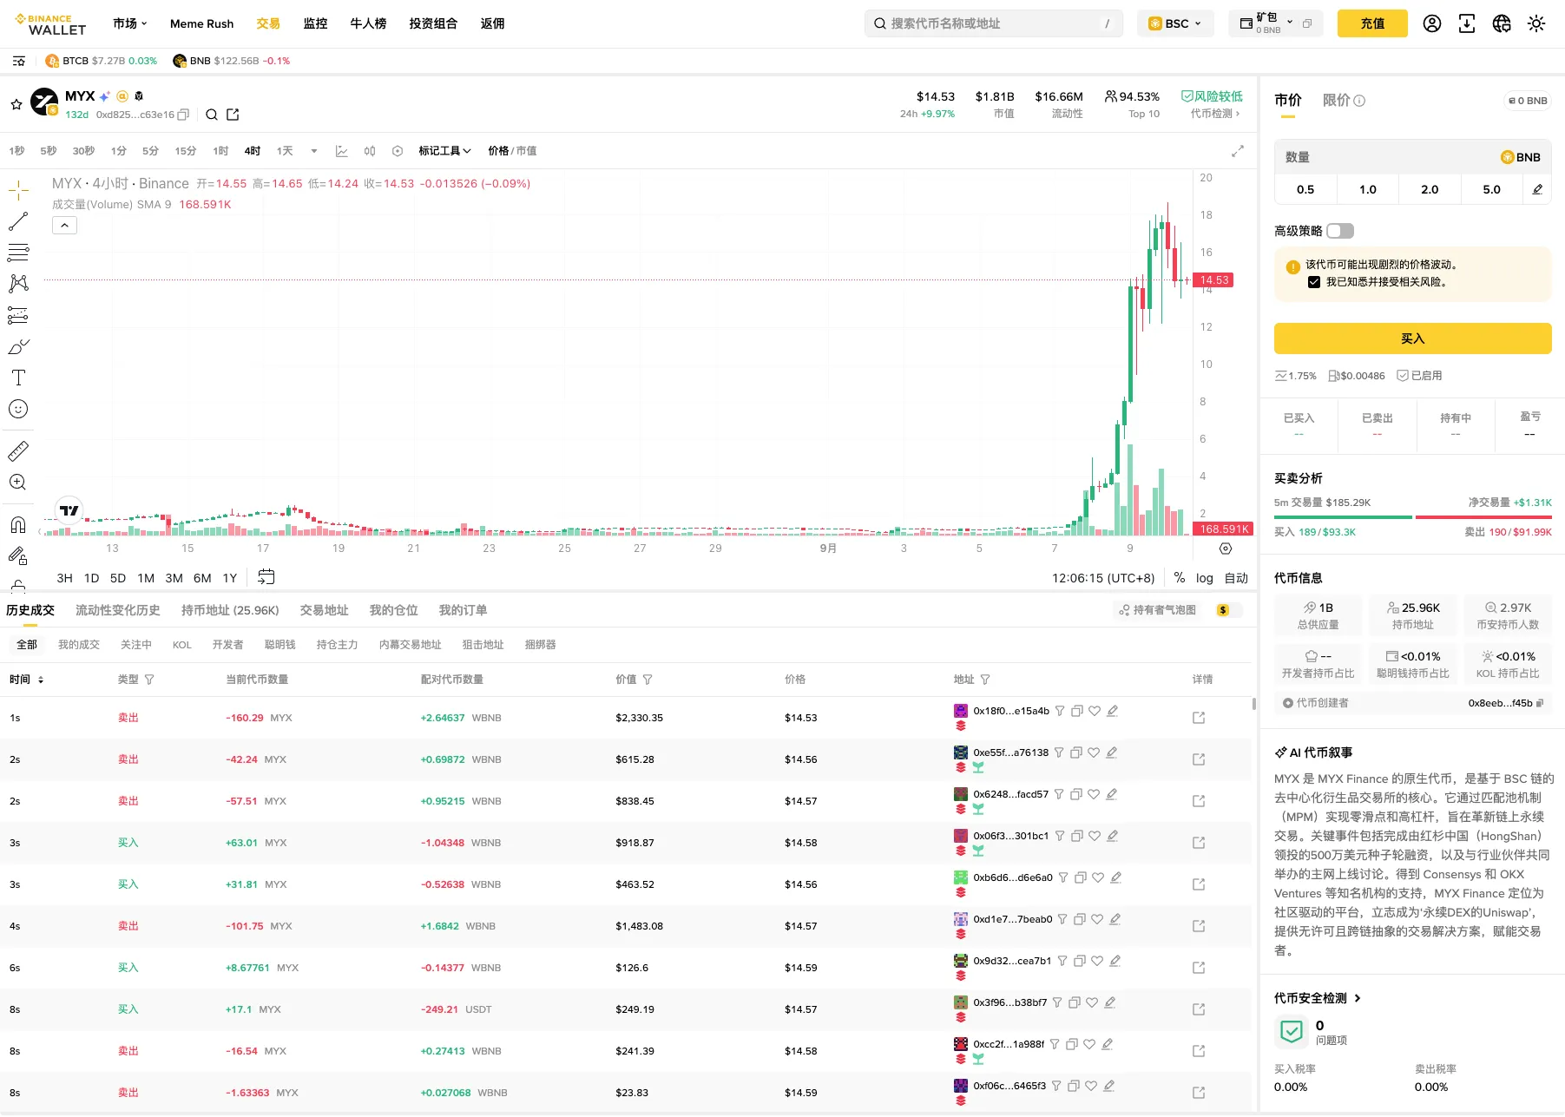This screenshot has width=1565, height=1117.
Task: Expand the 代币安全检测 section
Action: [1318, 998]
